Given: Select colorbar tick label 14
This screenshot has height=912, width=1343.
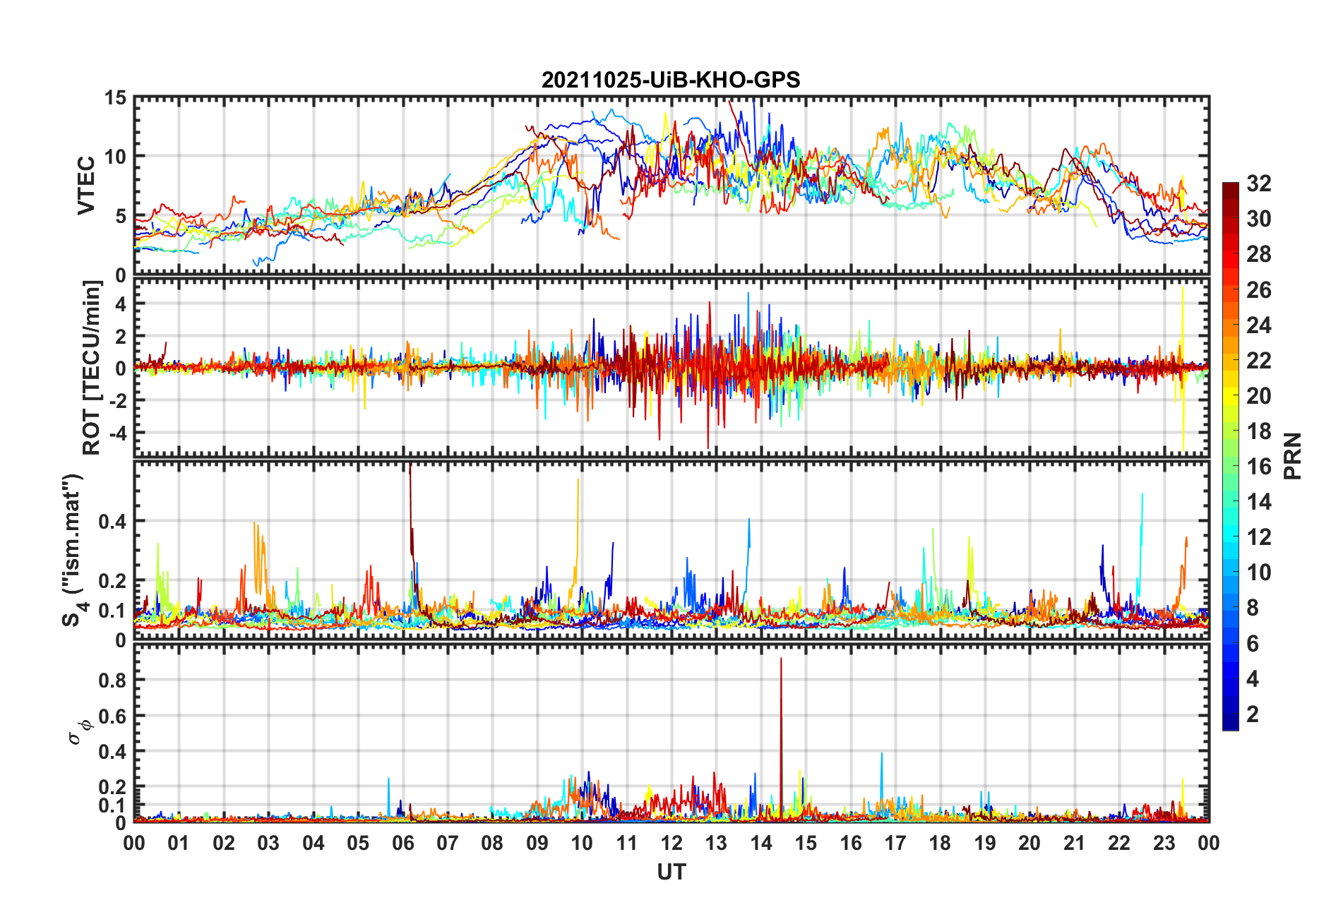Looking at the screenshot, I should [1258, 502].
